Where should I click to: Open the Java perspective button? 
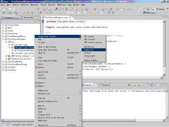click(x=151, y=9)
